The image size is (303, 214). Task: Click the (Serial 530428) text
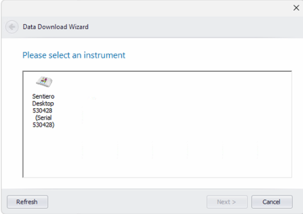43,121
